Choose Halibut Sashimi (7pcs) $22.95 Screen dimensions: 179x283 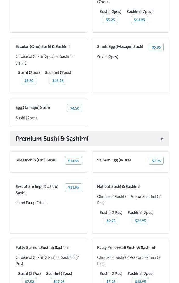pyautogui.click(x=140, y=221)
